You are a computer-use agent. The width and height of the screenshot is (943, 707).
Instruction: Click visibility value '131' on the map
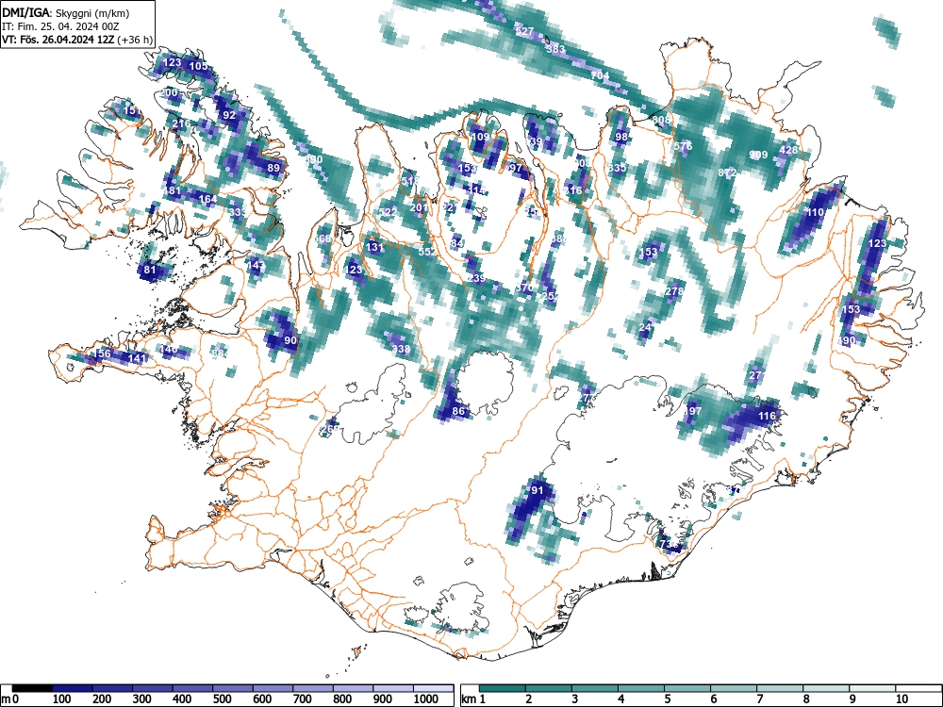374,248
